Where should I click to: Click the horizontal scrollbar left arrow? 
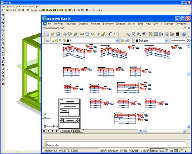[x=141, y=131]
